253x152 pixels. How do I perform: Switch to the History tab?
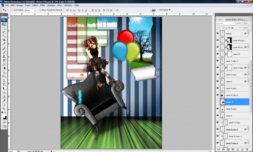click(x=241, y=19)
